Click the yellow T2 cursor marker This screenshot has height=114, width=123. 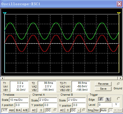click(119, 13)
